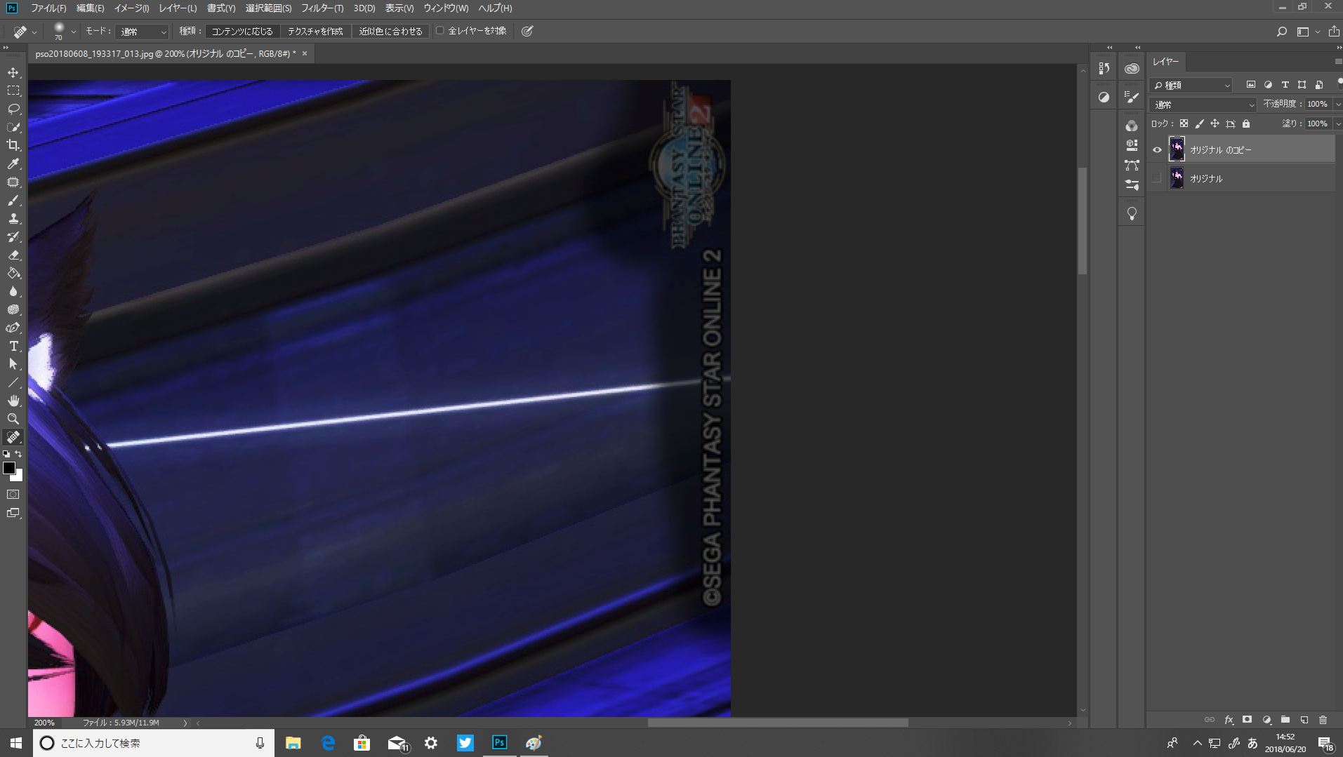Select the History Brush tool
The height and width of the screenshot is (757, 1343).
point(13,237)
